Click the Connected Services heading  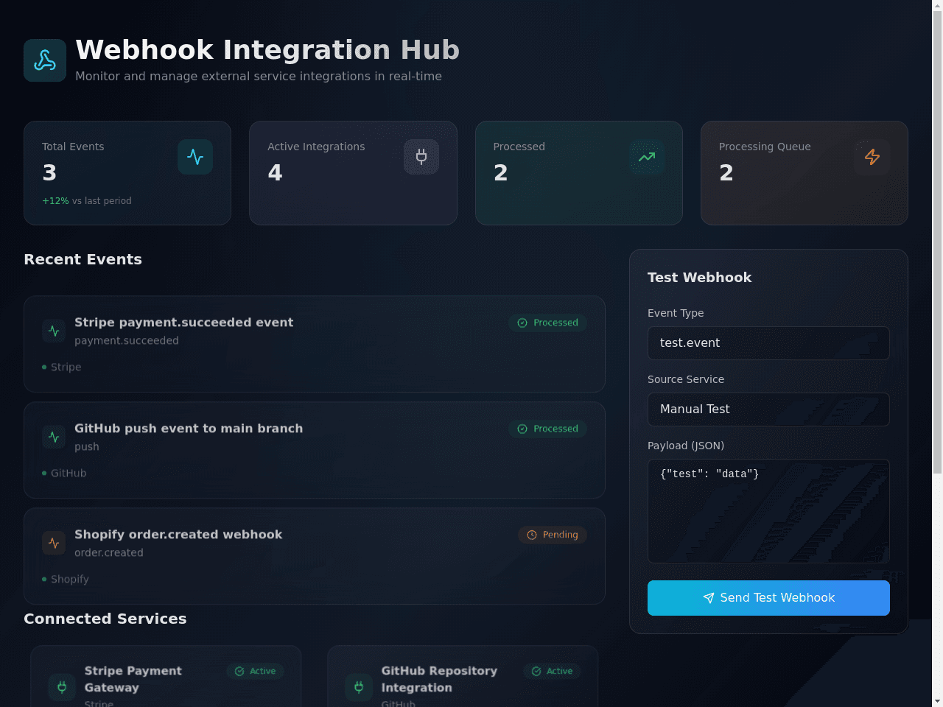click(105, 619)
